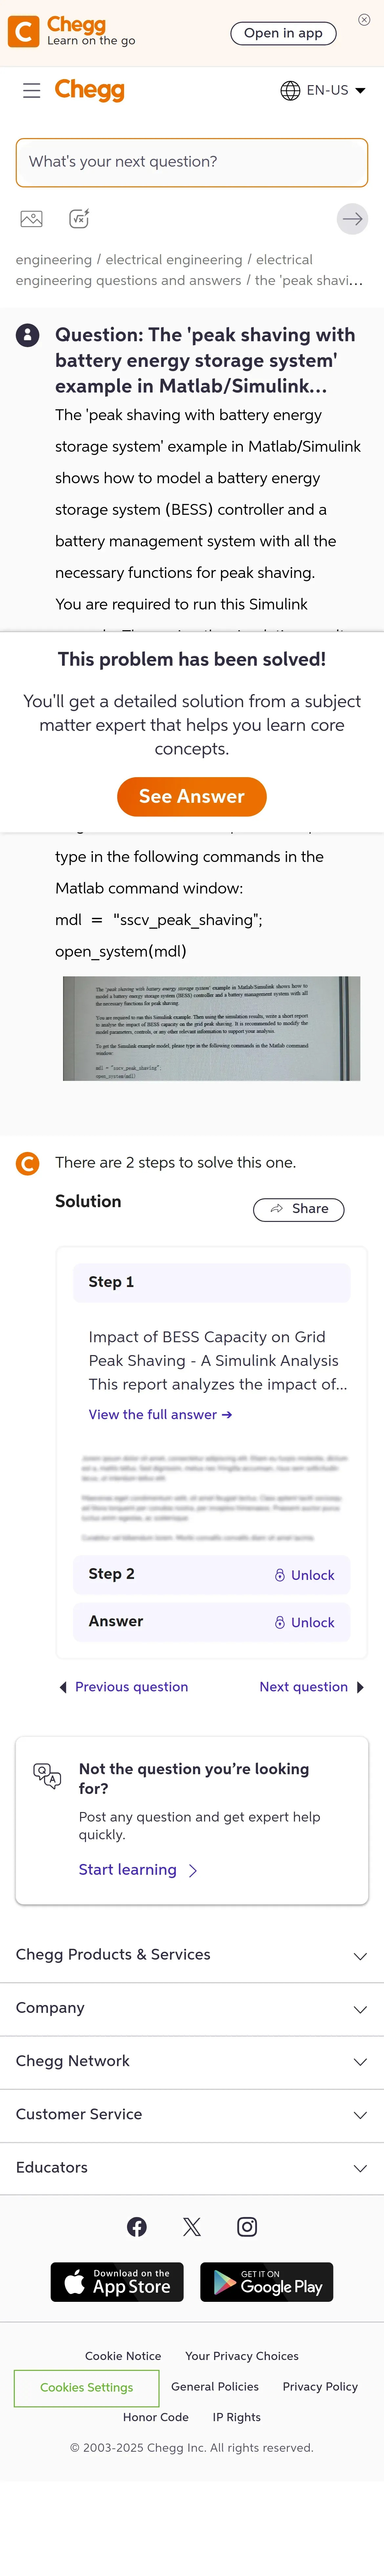The image size is (384, 2576).
Task: Open the question's attached image thumbnail
Action: tap(211, 1028)
